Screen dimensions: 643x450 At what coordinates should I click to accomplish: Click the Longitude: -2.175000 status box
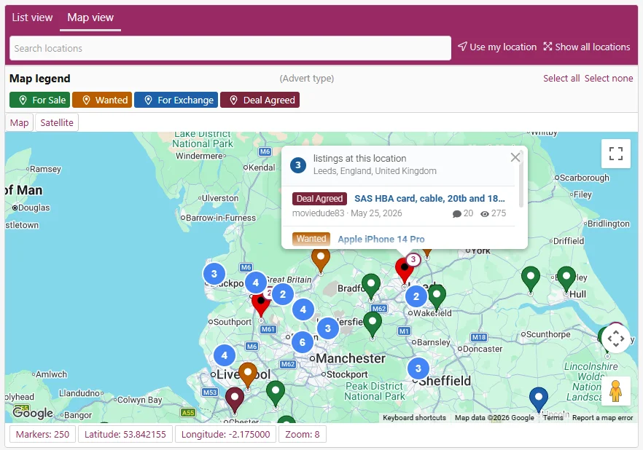pyautogui.click(x=225, y=434)
